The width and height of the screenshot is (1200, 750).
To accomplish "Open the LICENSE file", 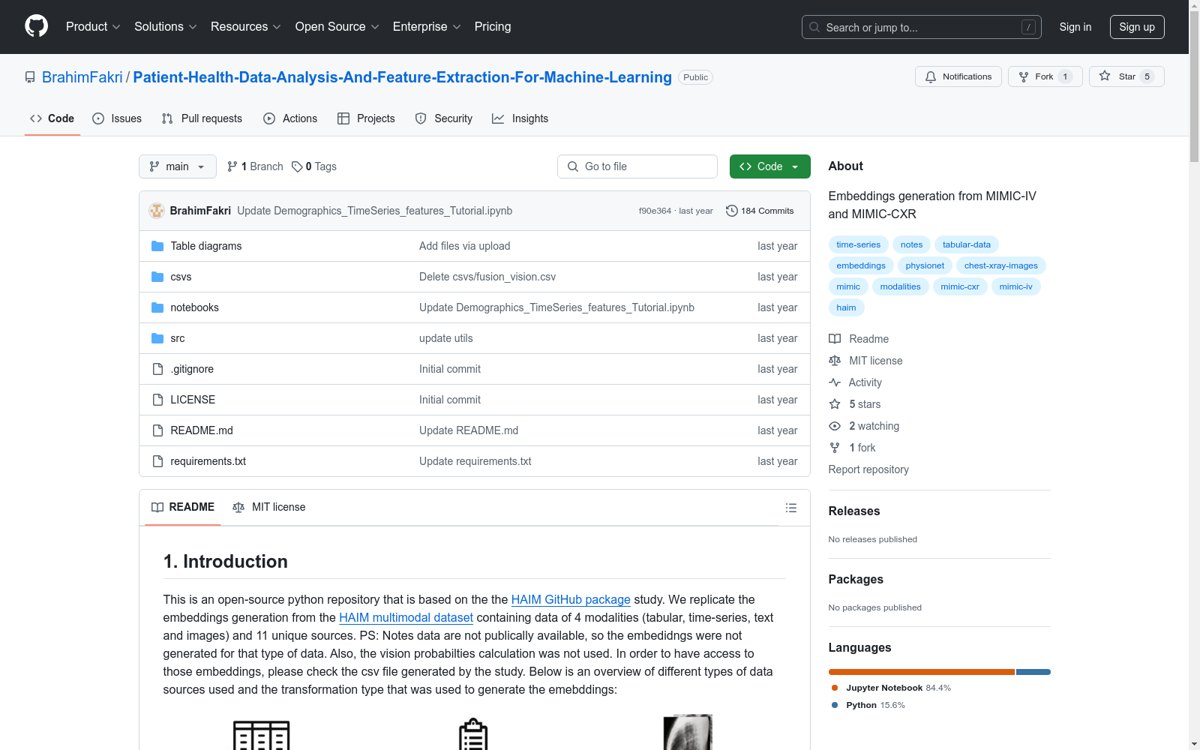I will [193, 400].
